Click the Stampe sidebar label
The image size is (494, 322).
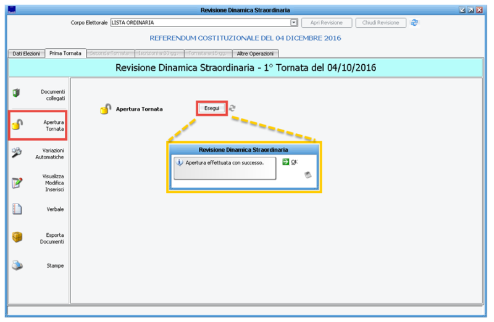pos(55,266)
